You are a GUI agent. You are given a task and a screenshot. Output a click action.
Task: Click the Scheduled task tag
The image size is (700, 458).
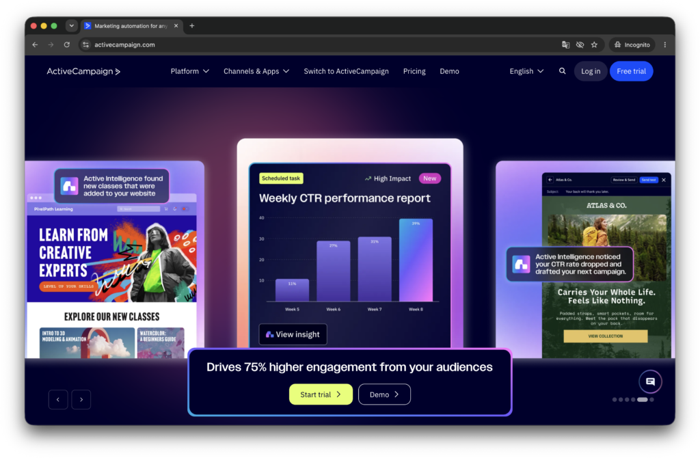pyautogui.click(x=281, y=178)
